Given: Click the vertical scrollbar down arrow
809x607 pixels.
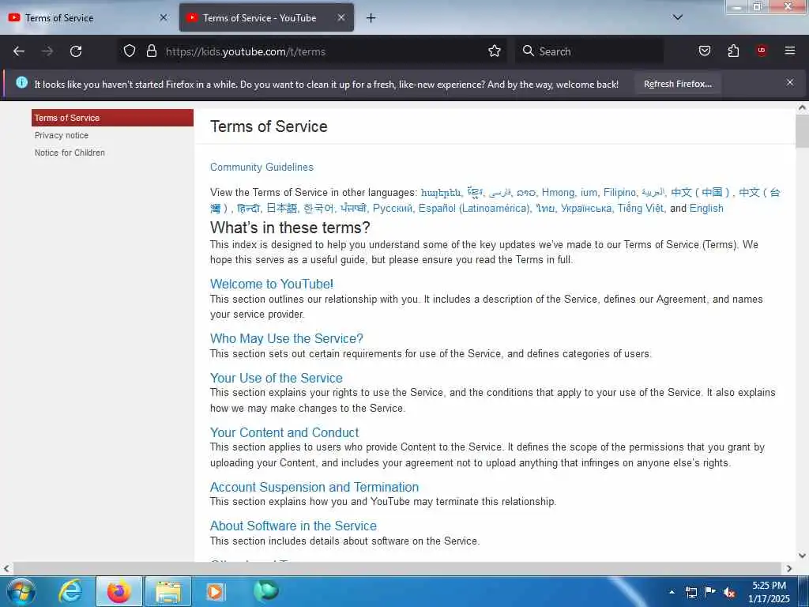Looking at the screenshot, I should point(802,556).
